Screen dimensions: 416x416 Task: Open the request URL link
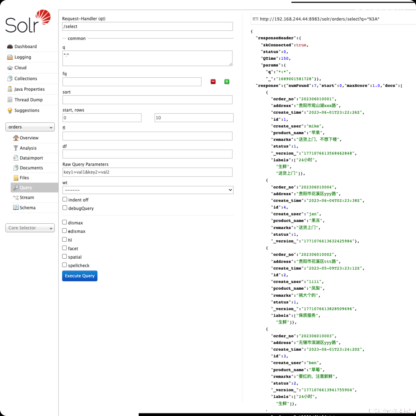[320, 19]
